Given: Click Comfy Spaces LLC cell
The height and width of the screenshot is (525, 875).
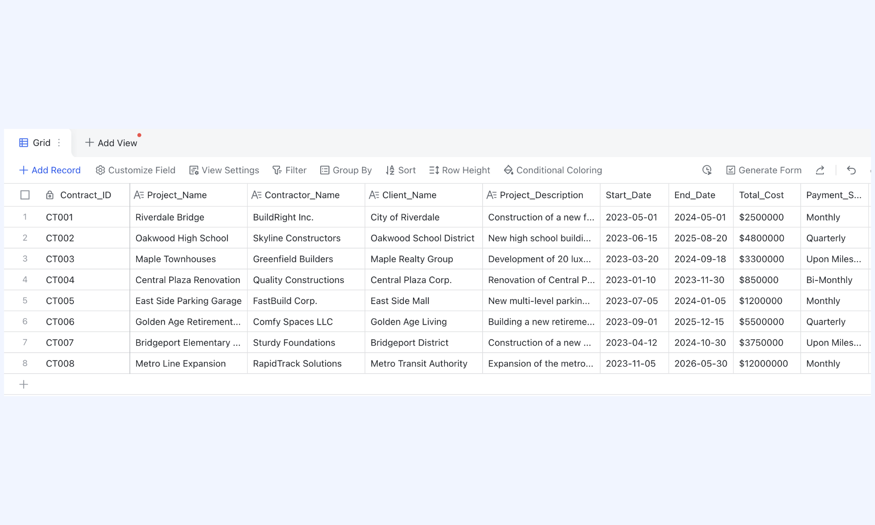Looking at the screenshot, I should (x=306, y=322).
